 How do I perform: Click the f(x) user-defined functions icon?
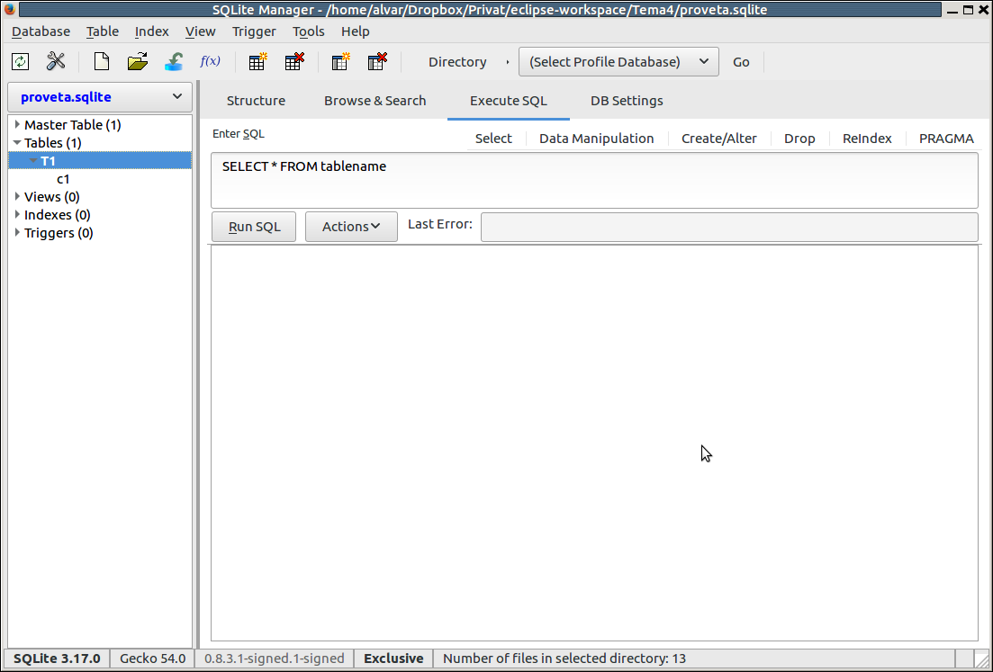210,62
